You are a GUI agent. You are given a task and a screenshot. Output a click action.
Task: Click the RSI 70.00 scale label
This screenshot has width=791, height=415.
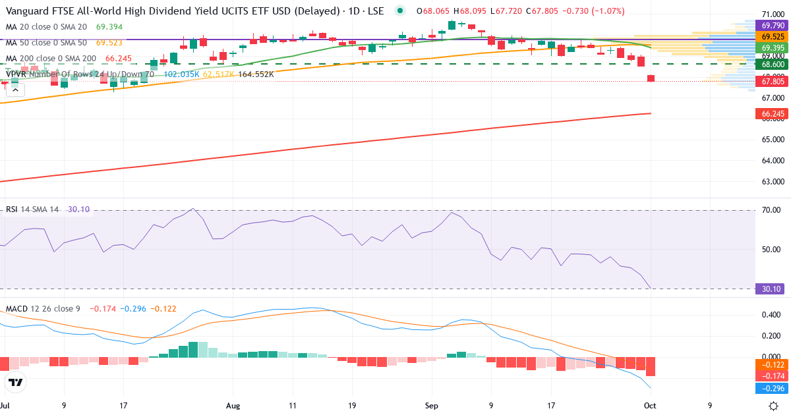click(772, 210)
